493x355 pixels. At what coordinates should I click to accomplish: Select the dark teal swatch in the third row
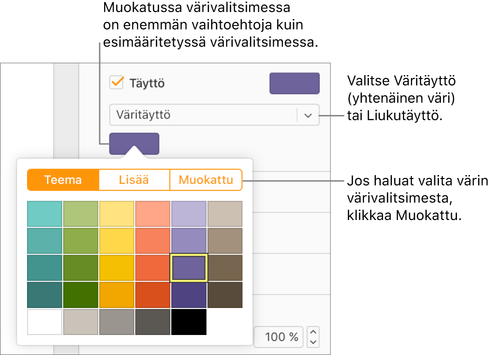pyautogui.click(x=45, y=267)
